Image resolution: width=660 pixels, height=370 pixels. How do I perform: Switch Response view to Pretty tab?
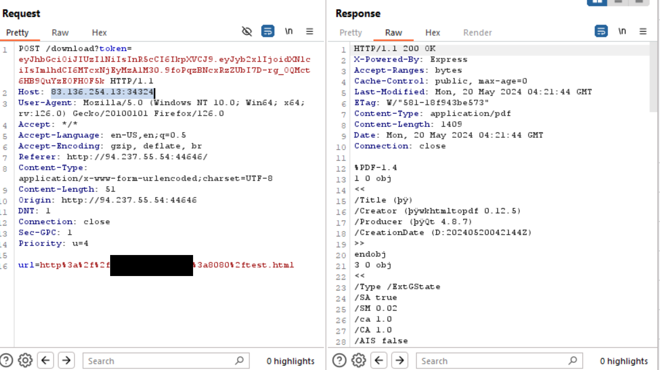click(350, 33)
